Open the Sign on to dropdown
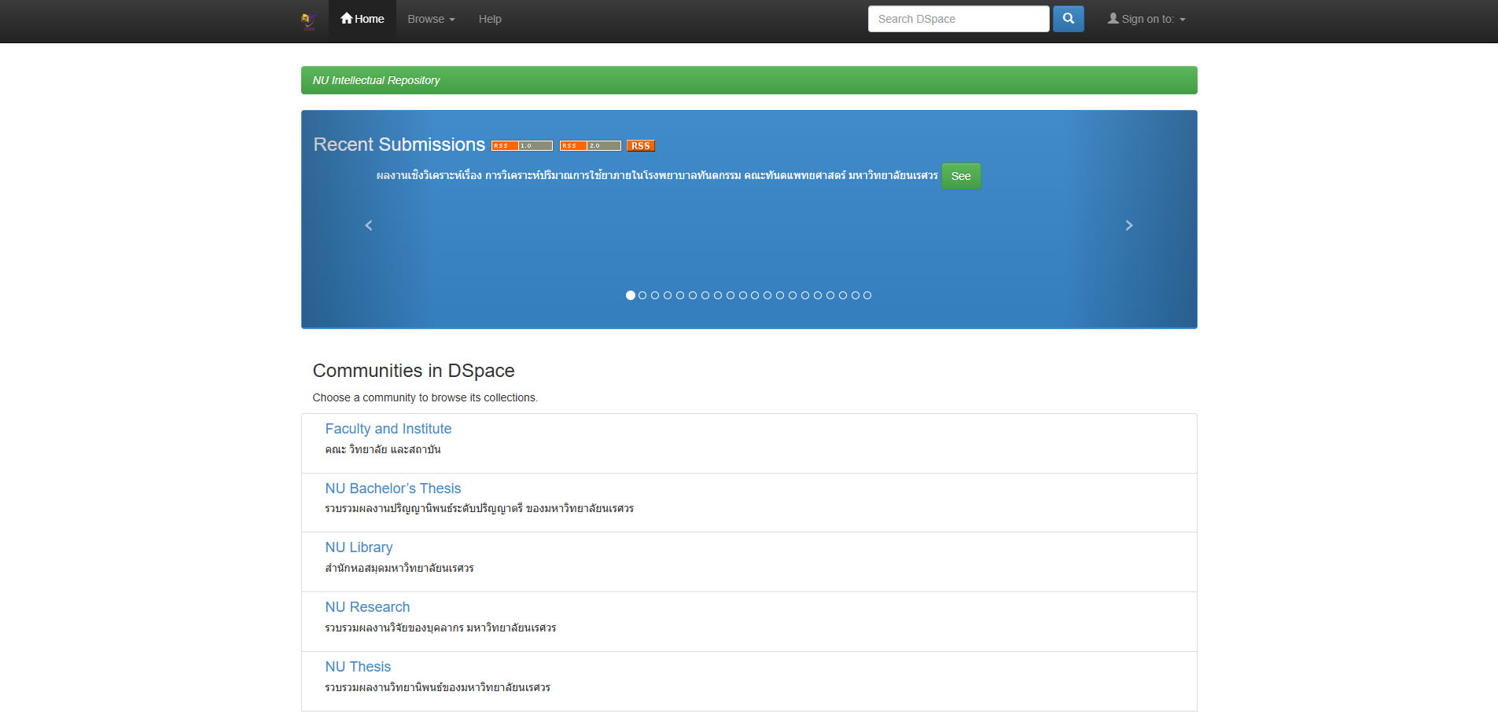The width and height of the screenshot is (1498, 721). click(x=1147, y=19)
